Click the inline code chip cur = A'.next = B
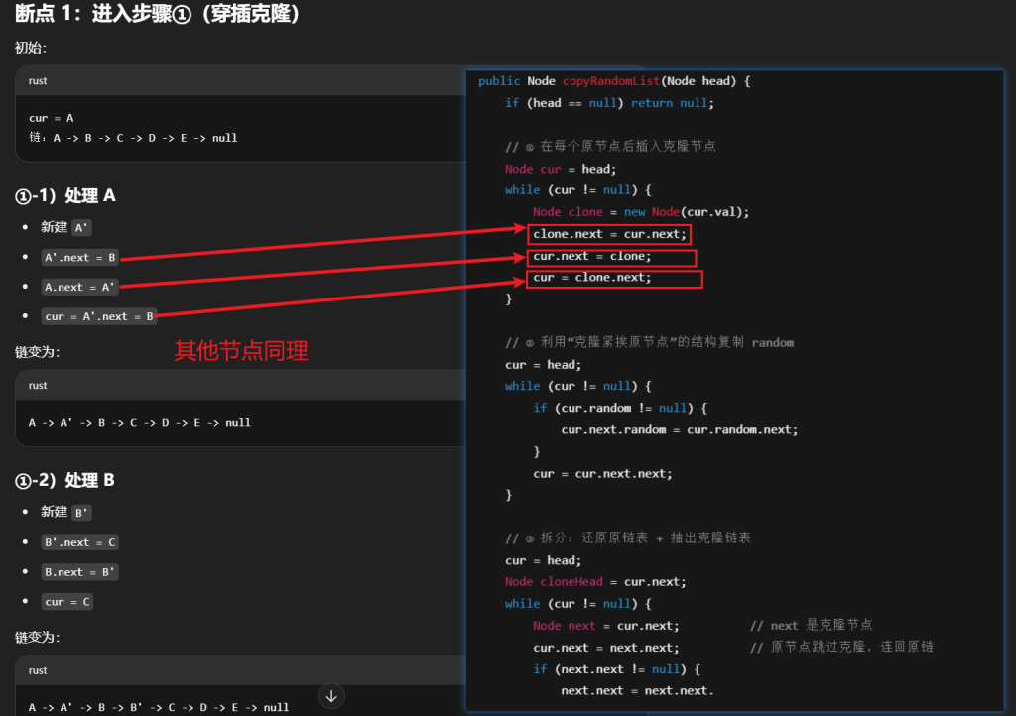Screen dimensions: 1016x716 (x=98, y=316)
